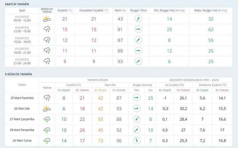Select the Pazartesi 15.00 - 18.00 time cell
238x148 pixels.
[22, 40]
